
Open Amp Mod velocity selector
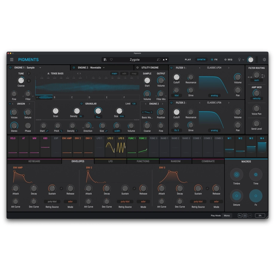pyautogui.click(x=256, y=98)
